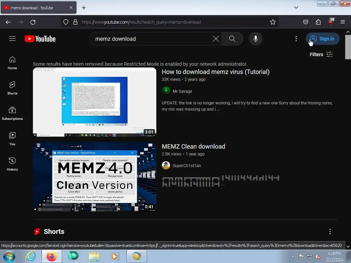The width and height of the screenshot is (351, 263).
Task: Expand the list all tabs chevron
Action: point(296,8)
